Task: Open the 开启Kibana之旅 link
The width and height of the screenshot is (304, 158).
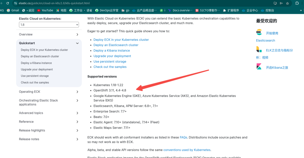Action: coord(277,68)
